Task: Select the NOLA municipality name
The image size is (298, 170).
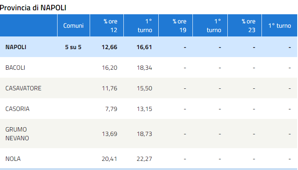Action: click(x=13, y=159)
